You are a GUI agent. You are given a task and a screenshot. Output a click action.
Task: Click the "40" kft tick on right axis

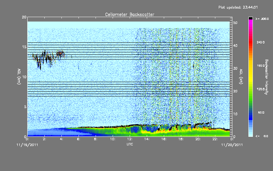point(235,45)
